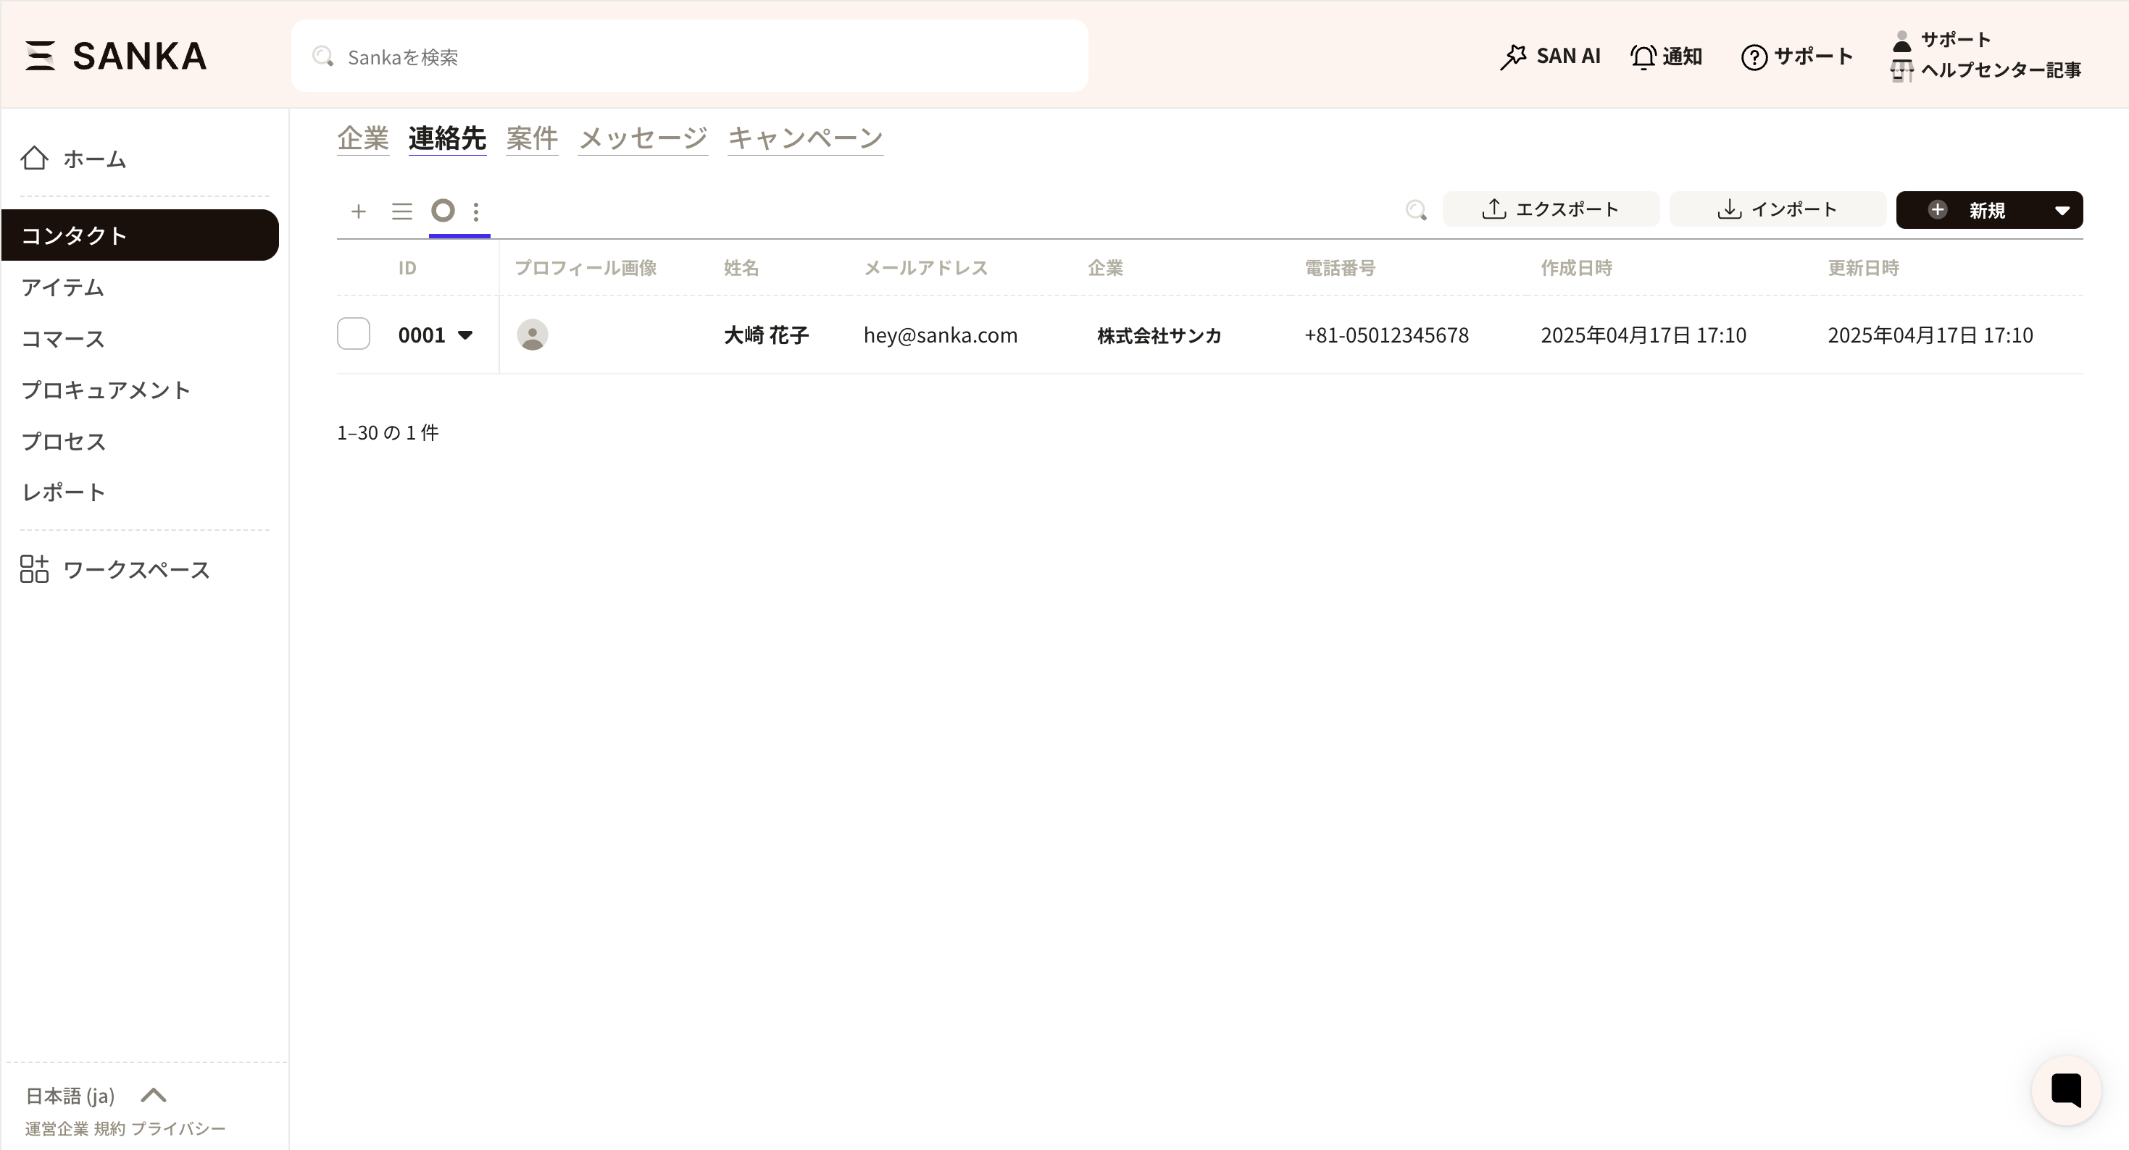Click the Sankaを検索 search field
The image size is (2129, 1150).
coord(689,56)
